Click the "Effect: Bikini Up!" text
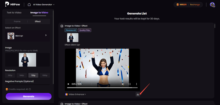Viewport: 220px width, 105px height. point(72,45)
